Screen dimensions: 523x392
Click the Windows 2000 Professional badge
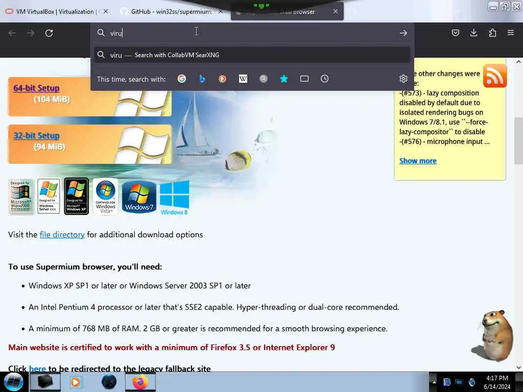[20, 197]
